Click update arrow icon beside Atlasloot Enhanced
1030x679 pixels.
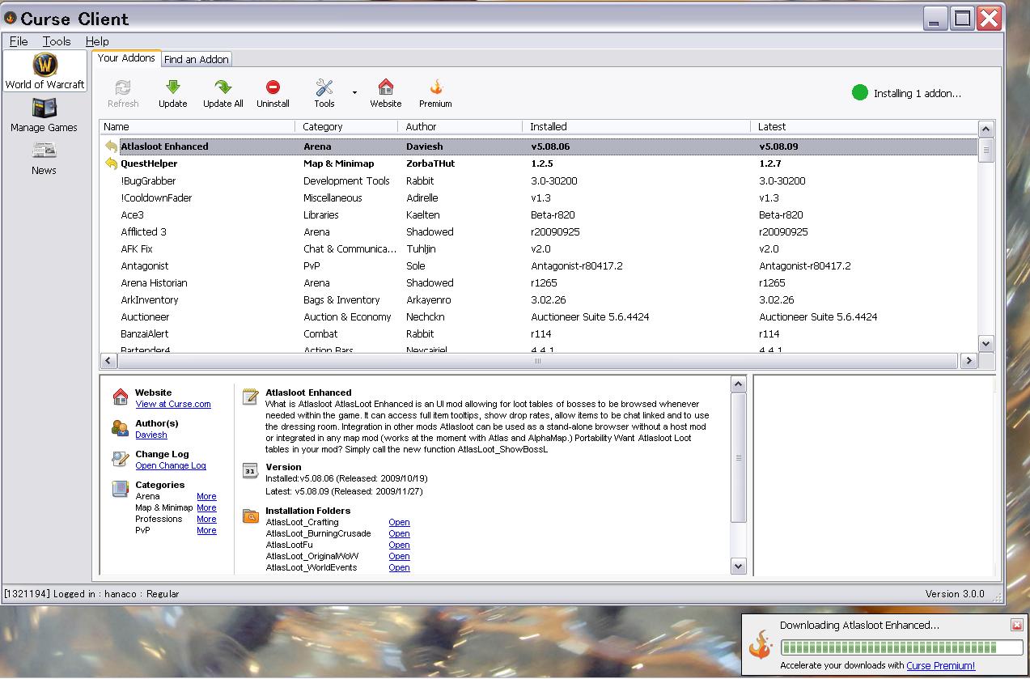coord(111,146)
